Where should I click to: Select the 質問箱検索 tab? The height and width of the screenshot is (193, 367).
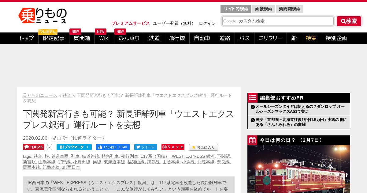click(290, 9)
